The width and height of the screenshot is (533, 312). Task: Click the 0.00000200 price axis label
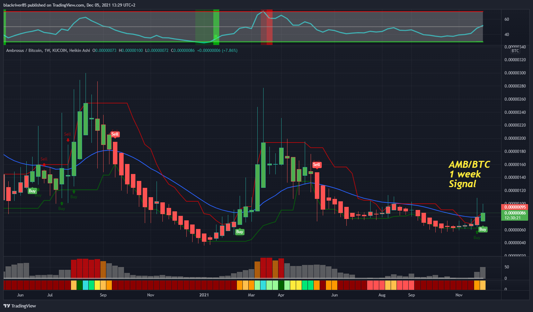pyautogui.click(x=515, y=138)
